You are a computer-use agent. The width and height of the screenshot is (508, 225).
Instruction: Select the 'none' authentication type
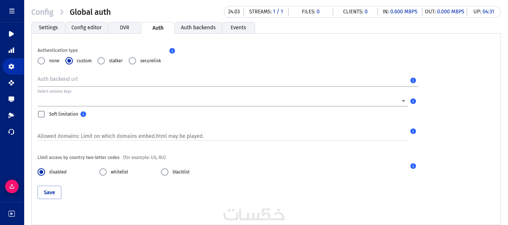click(41, 61)
